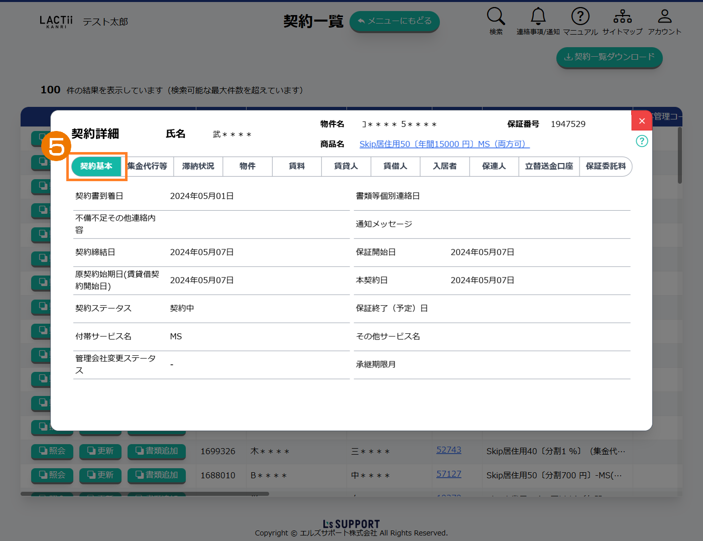Click the メニューにもどる button
This screenshot has width=703, height=541.
[x=394, y=21]
